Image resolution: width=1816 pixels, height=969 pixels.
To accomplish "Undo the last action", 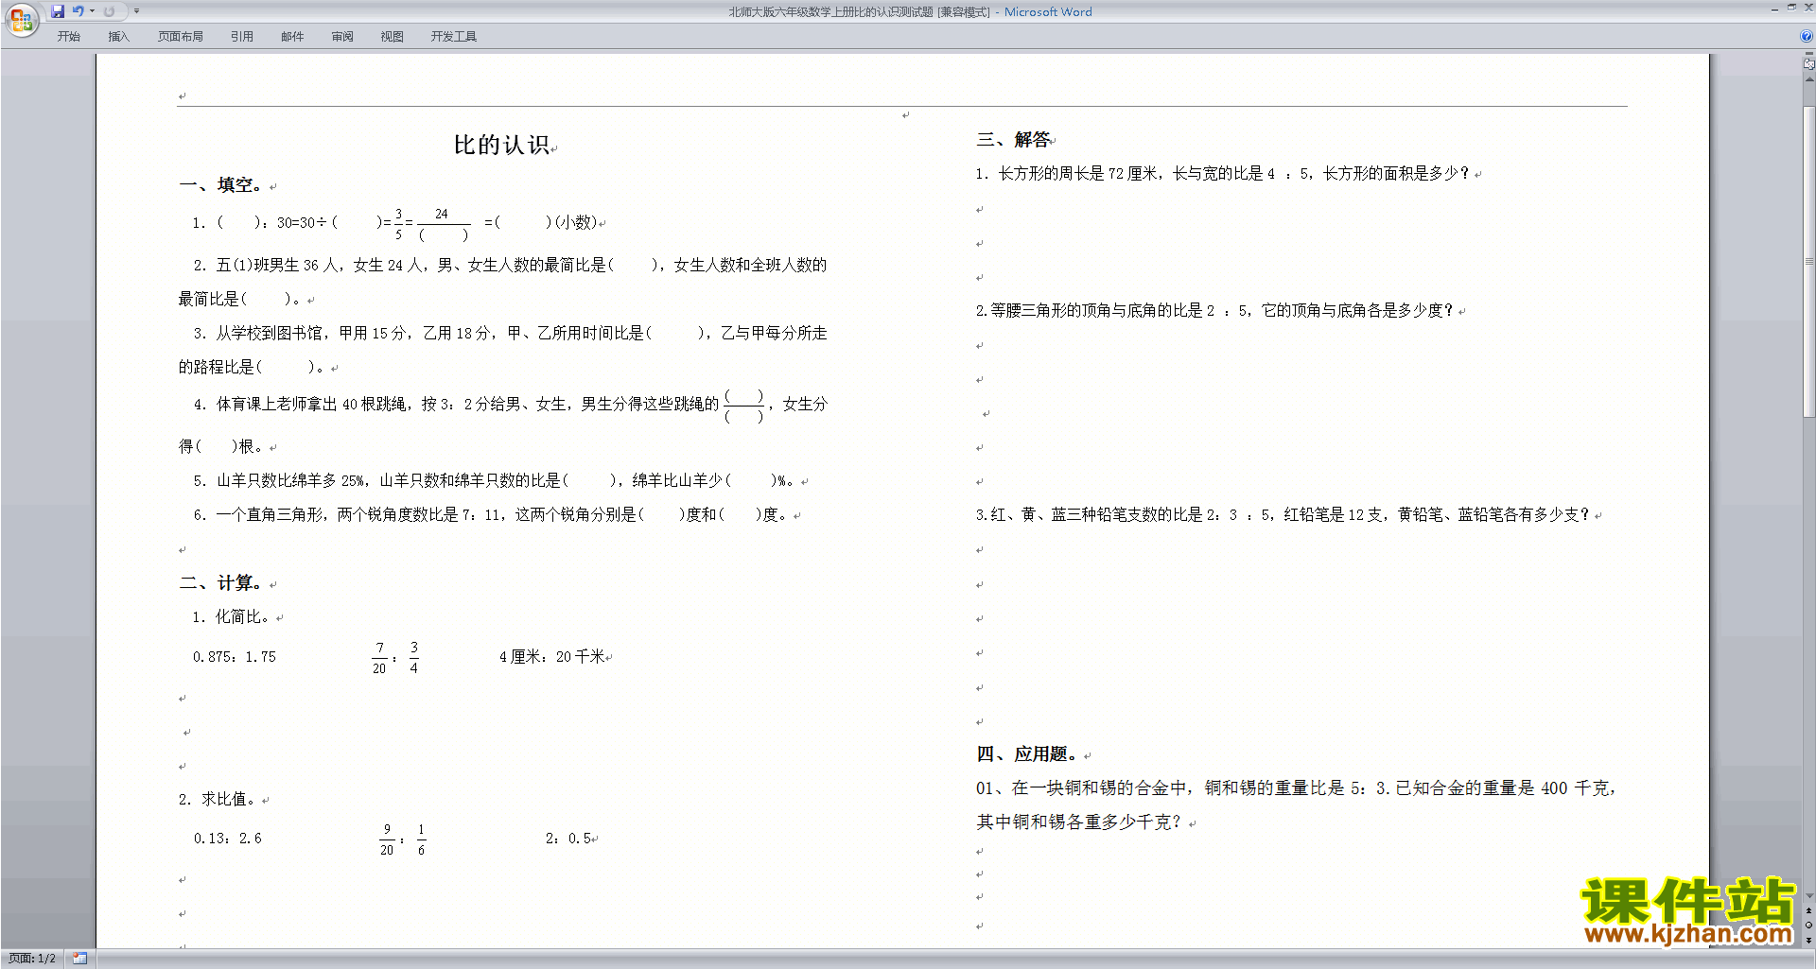I will point(79,11).
